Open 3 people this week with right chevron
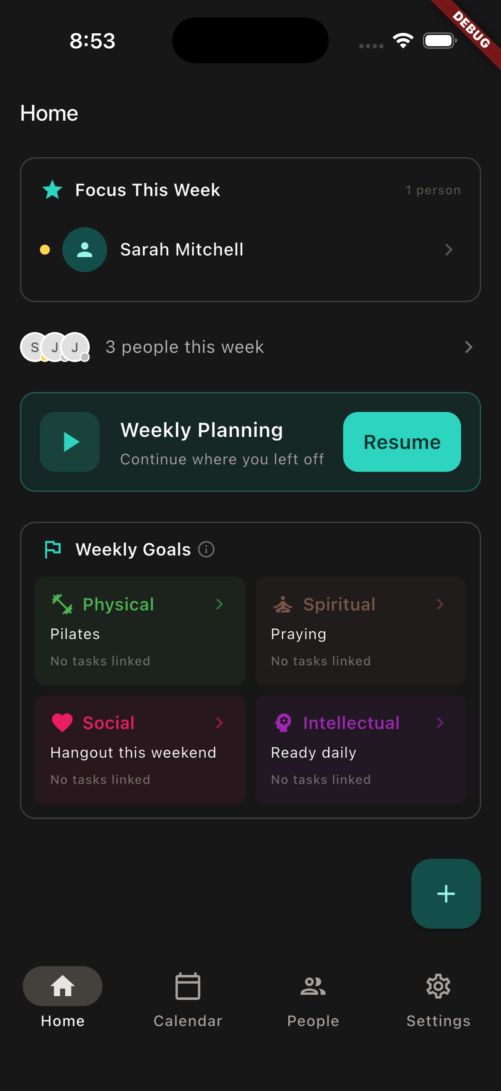This screenshot has height=1091, width=501. tap(469, 347)
